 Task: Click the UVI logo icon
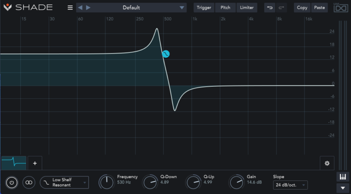pos(341,7)
